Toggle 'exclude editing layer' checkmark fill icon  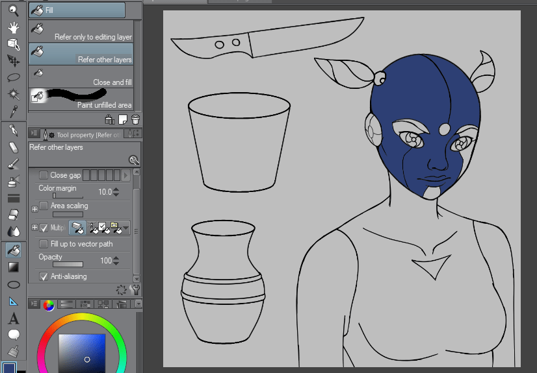[x=103, y=228]
